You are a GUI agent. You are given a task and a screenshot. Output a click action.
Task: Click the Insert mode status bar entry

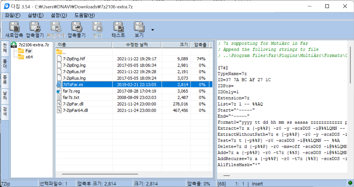(x=257, y=184)
